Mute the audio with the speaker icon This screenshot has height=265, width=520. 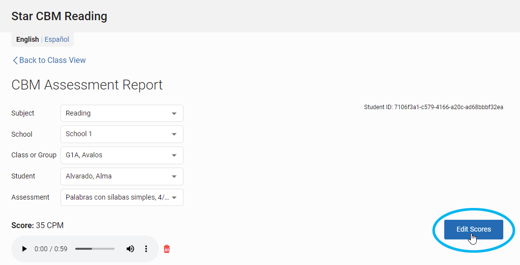pos(130,249)
